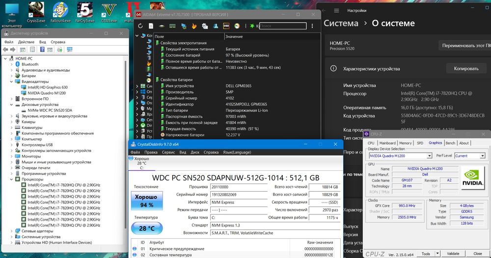Click the network monitors icon in AIDA64 toolbar
Image resolution: width=491 pixels, height=258 pixels.
[x=184, y=26]
